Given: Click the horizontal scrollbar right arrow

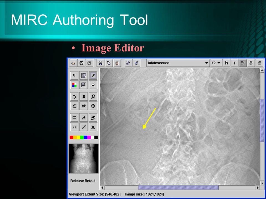Looking at the screenshot, I should pyautogui.click(x=258, y=187).
